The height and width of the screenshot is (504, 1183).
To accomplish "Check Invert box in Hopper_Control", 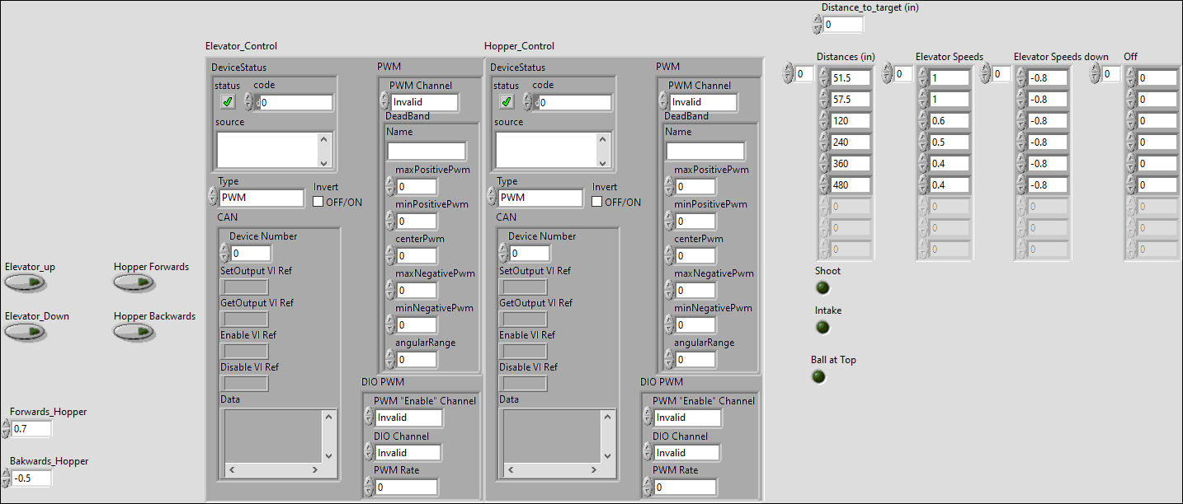I will click(x=597, y=202).
